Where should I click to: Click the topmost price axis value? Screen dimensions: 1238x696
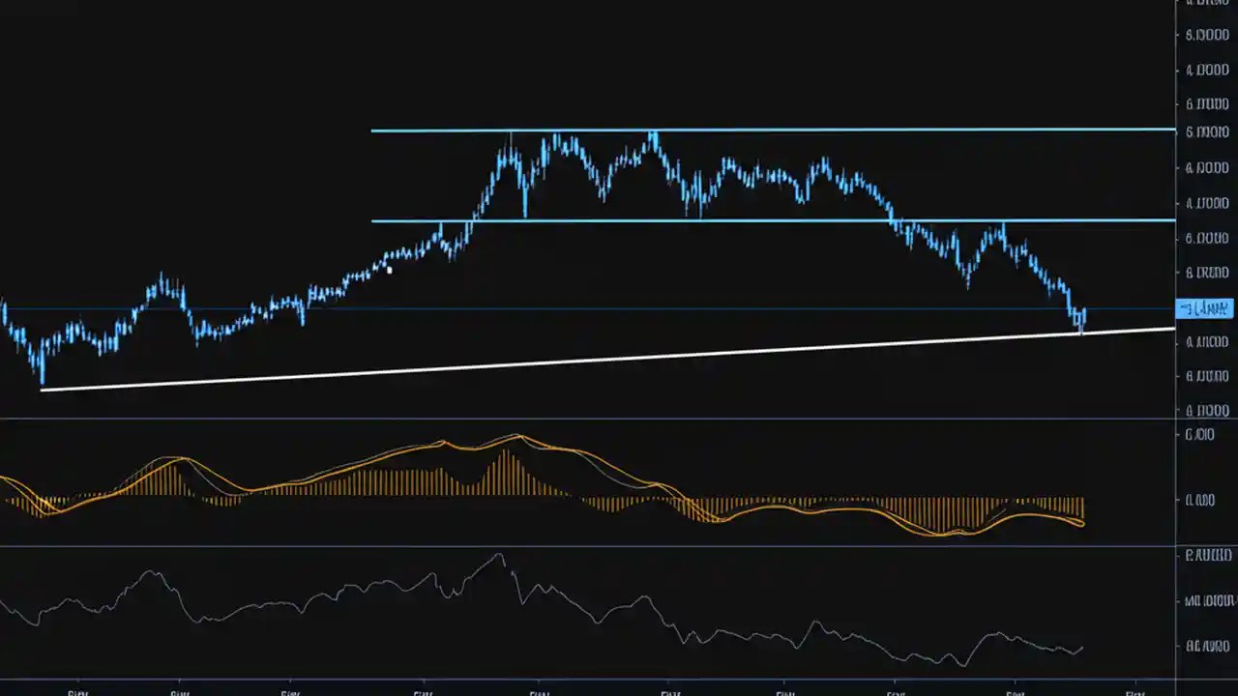tap(1206, 7)
